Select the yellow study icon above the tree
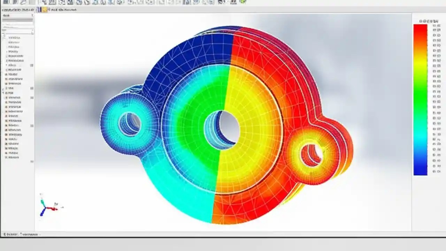Image resolution: width=446 pixels, height=251 pixels. tap(44, 9)
